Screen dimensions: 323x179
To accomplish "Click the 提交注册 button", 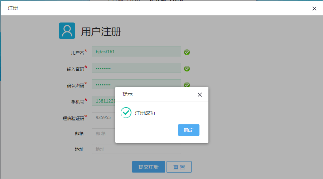I will (149, 167).
